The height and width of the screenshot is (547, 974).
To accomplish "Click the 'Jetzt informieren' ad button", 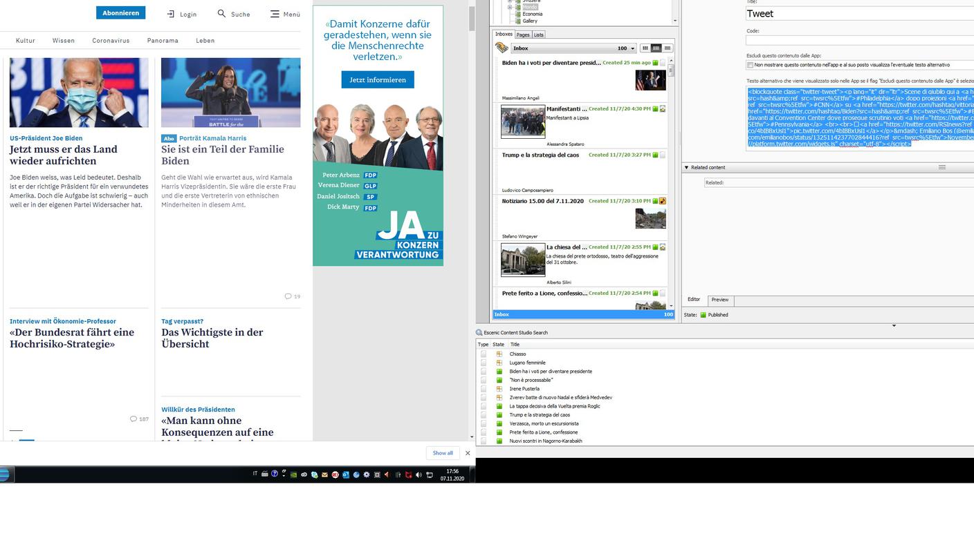I will (x=378, y=79).
